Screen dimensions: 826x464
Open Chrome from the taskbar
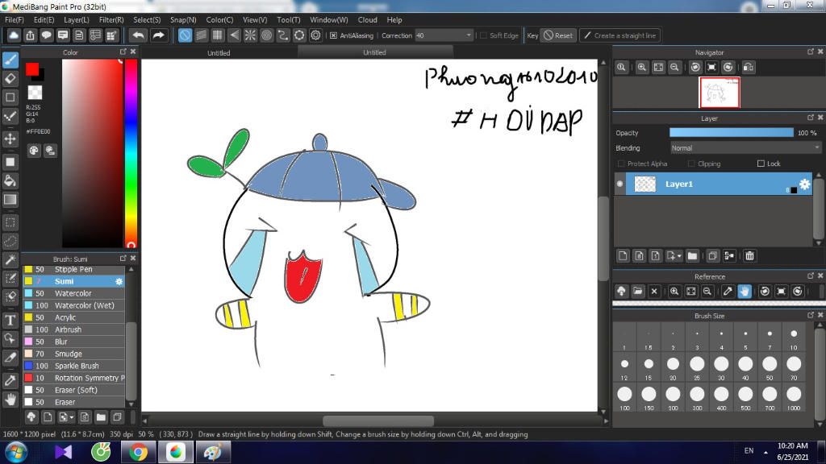(139, 452)
